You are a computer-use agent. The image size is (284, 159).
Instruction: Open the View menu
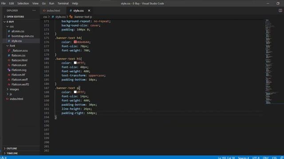click(35, 4)
